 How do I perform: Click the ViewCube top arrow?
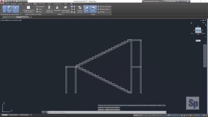tap(198, 26)
